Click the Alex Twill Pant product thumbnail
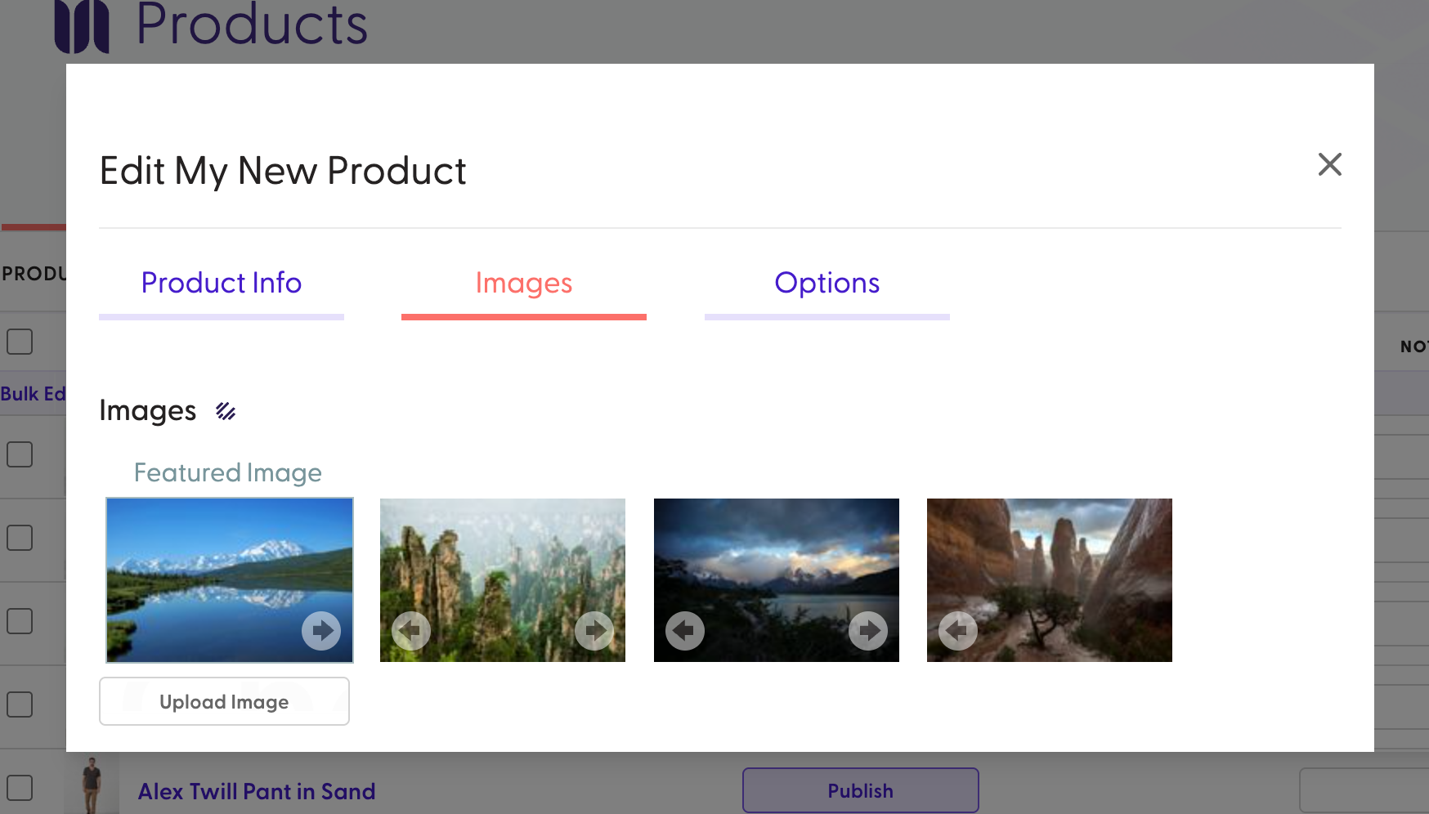 [x=92, y=785]
